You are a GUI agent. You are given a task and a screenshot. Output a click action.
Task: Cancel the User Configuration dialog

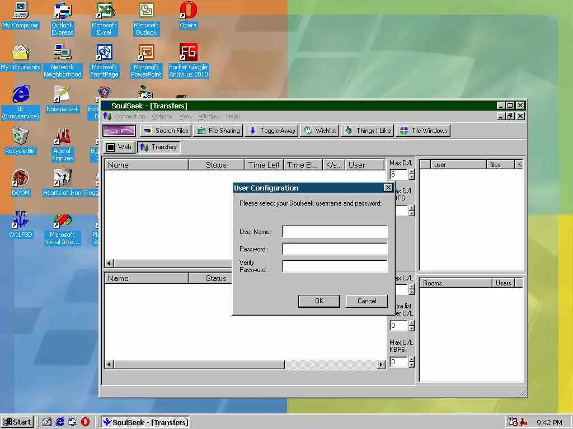pyautogui.click(x=367, y=301)
